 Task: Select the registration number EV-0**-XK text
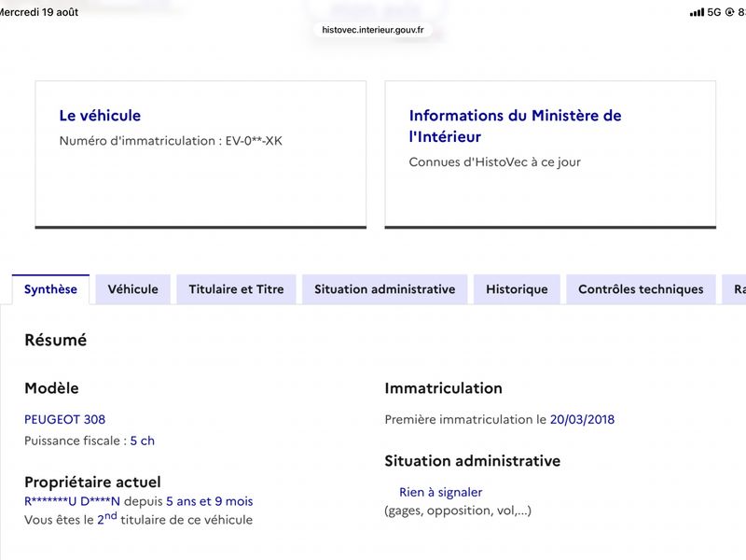tap(254, 141)
